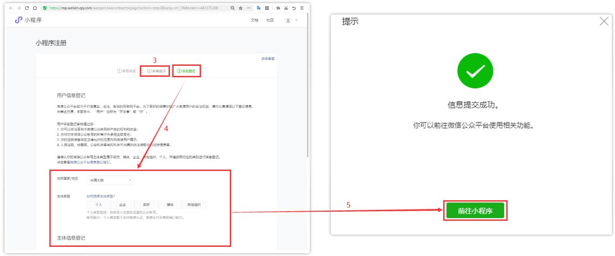Bookmark the page with the star icon

tap(240, 8)
